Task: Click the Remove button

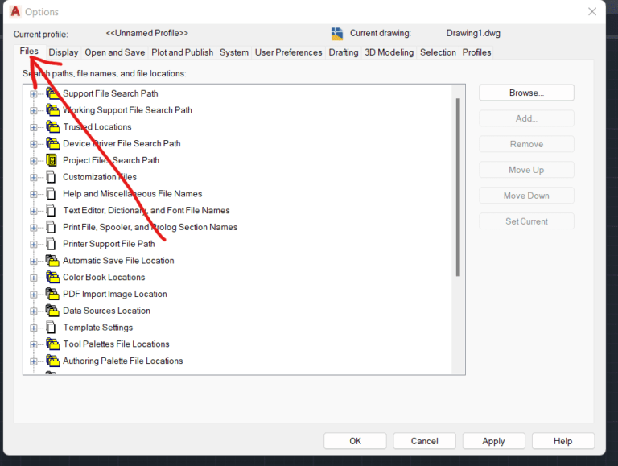Action: point(526,144)
